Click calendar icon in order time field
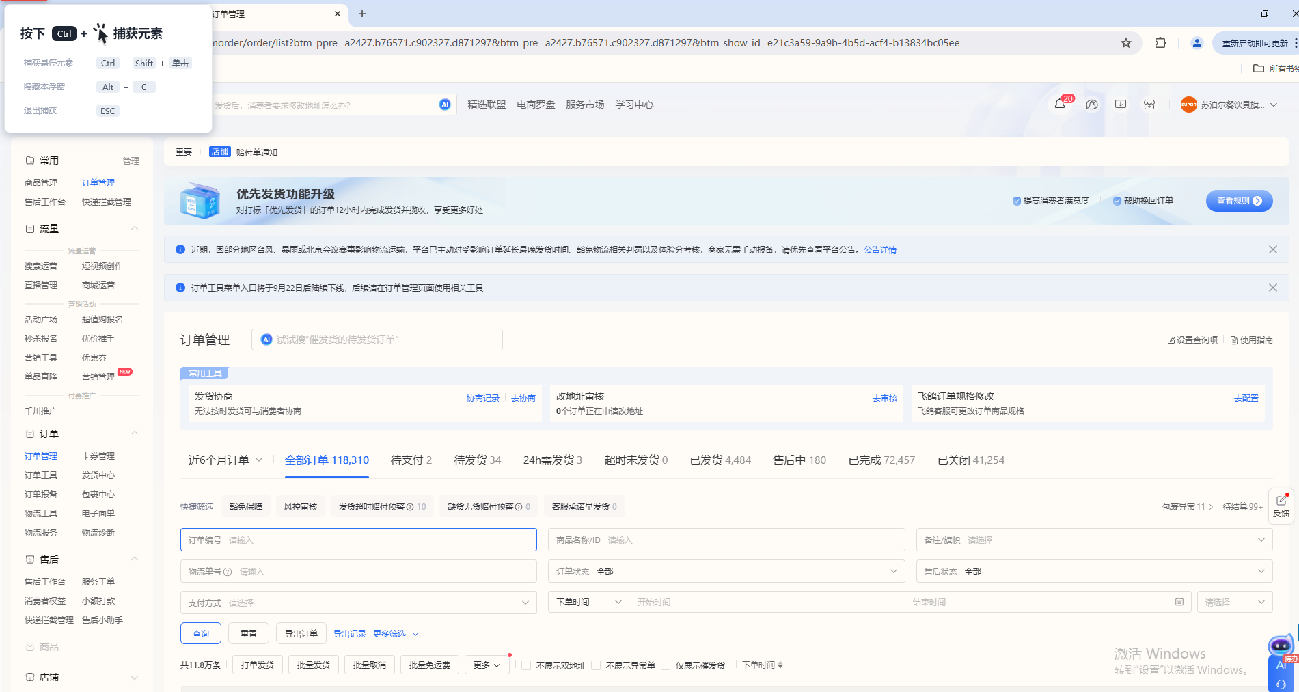1299x692 pixels. 1179,602
